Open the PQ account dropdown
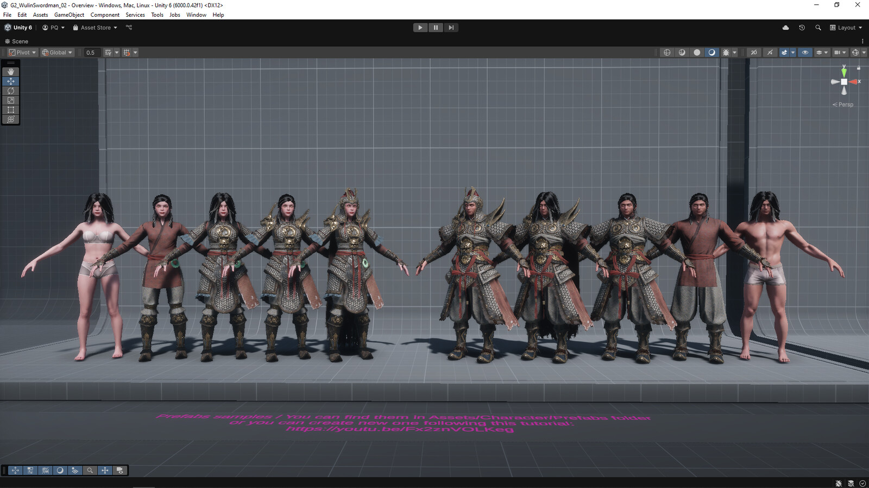This screenshot has width=869, height=488. pyautogui.click(x=53, y=28)
